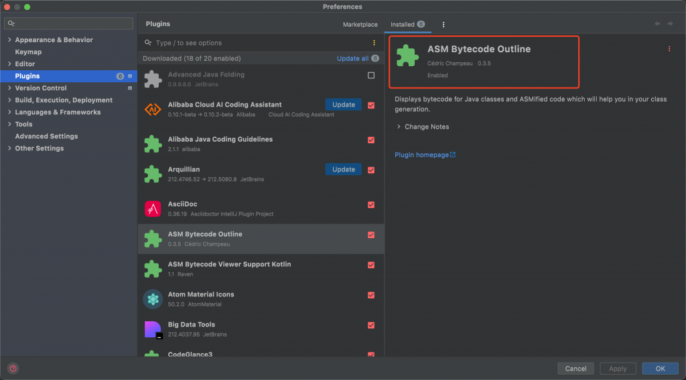Click the settings search field in sidebar
The image size is (686, 380).
[70, 23]
